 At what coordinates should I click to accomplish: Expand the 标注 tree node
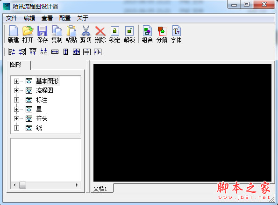tap(16, 100)
